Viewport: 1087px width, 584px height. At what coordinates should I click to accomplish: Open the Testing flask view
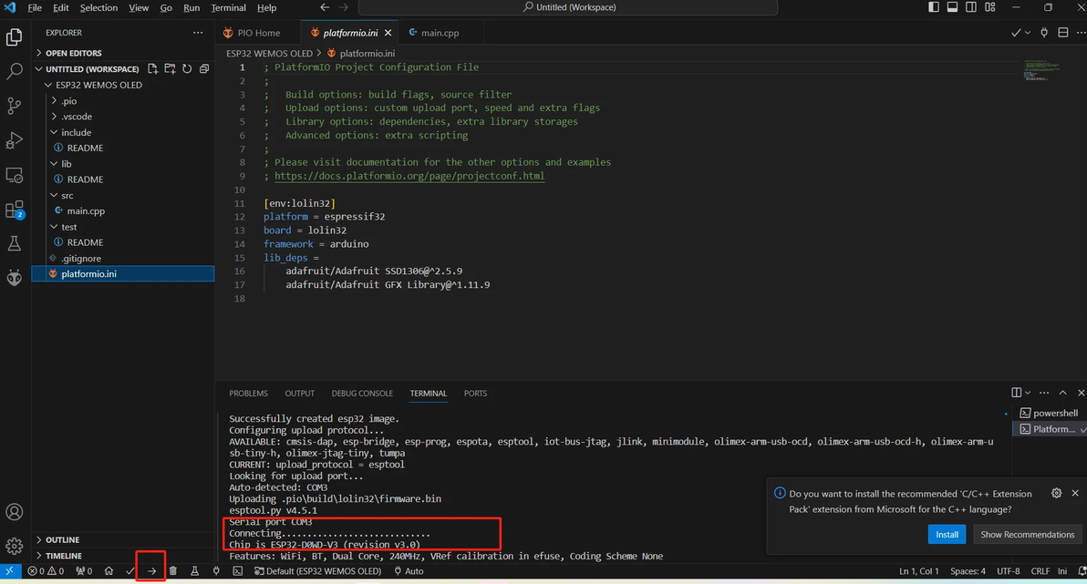pyautogui.click(x=14, y=243)
